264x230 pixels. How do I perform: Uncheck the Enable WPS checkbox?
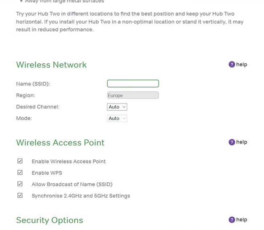point(20,172)
